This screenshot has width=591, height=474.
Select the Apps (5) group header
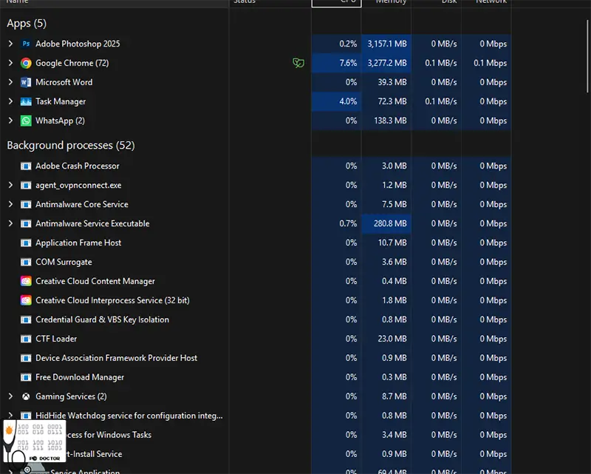(27, 24)
